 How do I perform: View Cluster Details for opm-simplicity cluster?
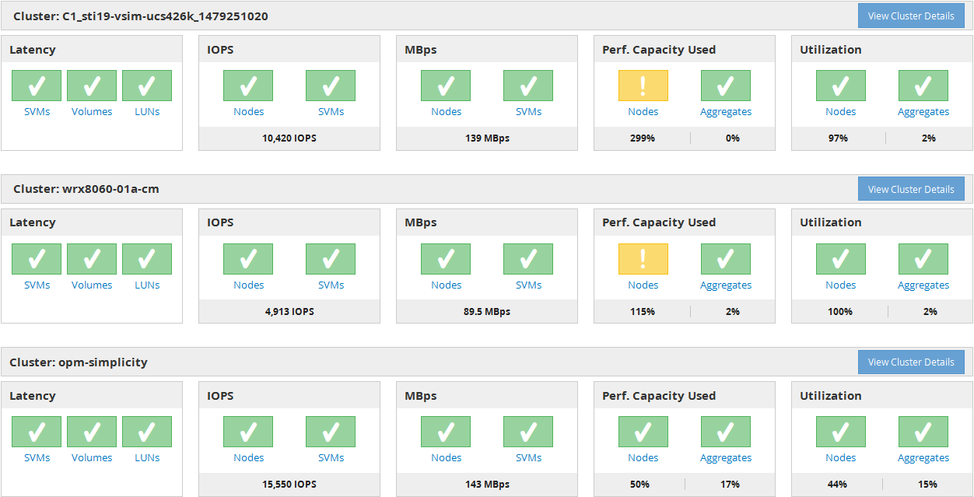click(910, 362)
